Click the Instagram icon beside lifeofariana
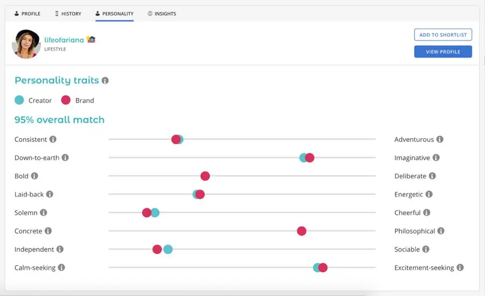The height and width of the screenshot is (296, 485). tap(91, 40)
